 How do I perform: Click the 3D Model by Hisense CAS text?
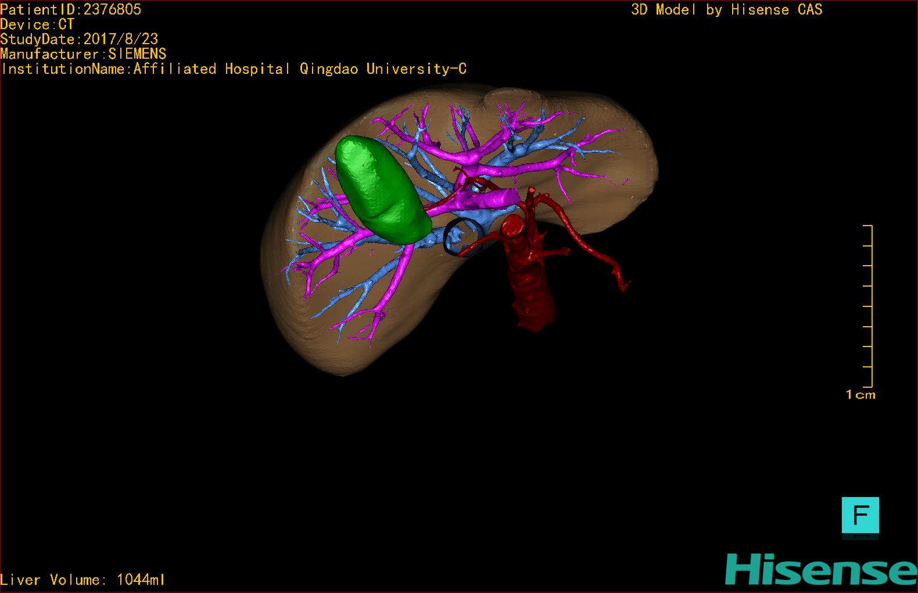727,9
